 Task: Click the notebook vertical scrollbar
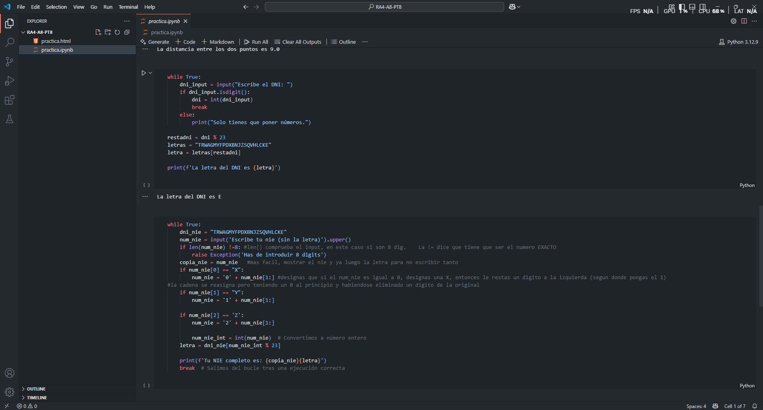pyautogui.click(x=761, y=256)
